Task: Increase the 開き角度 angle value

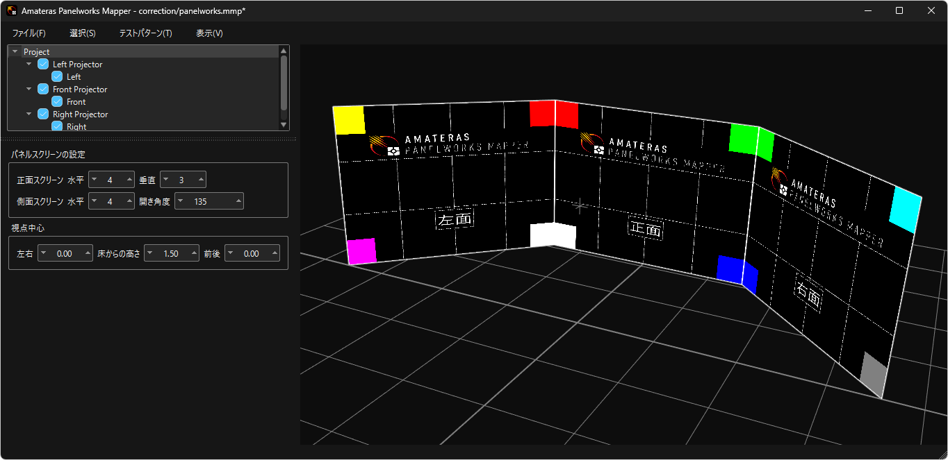Action: tap(238, 201)
